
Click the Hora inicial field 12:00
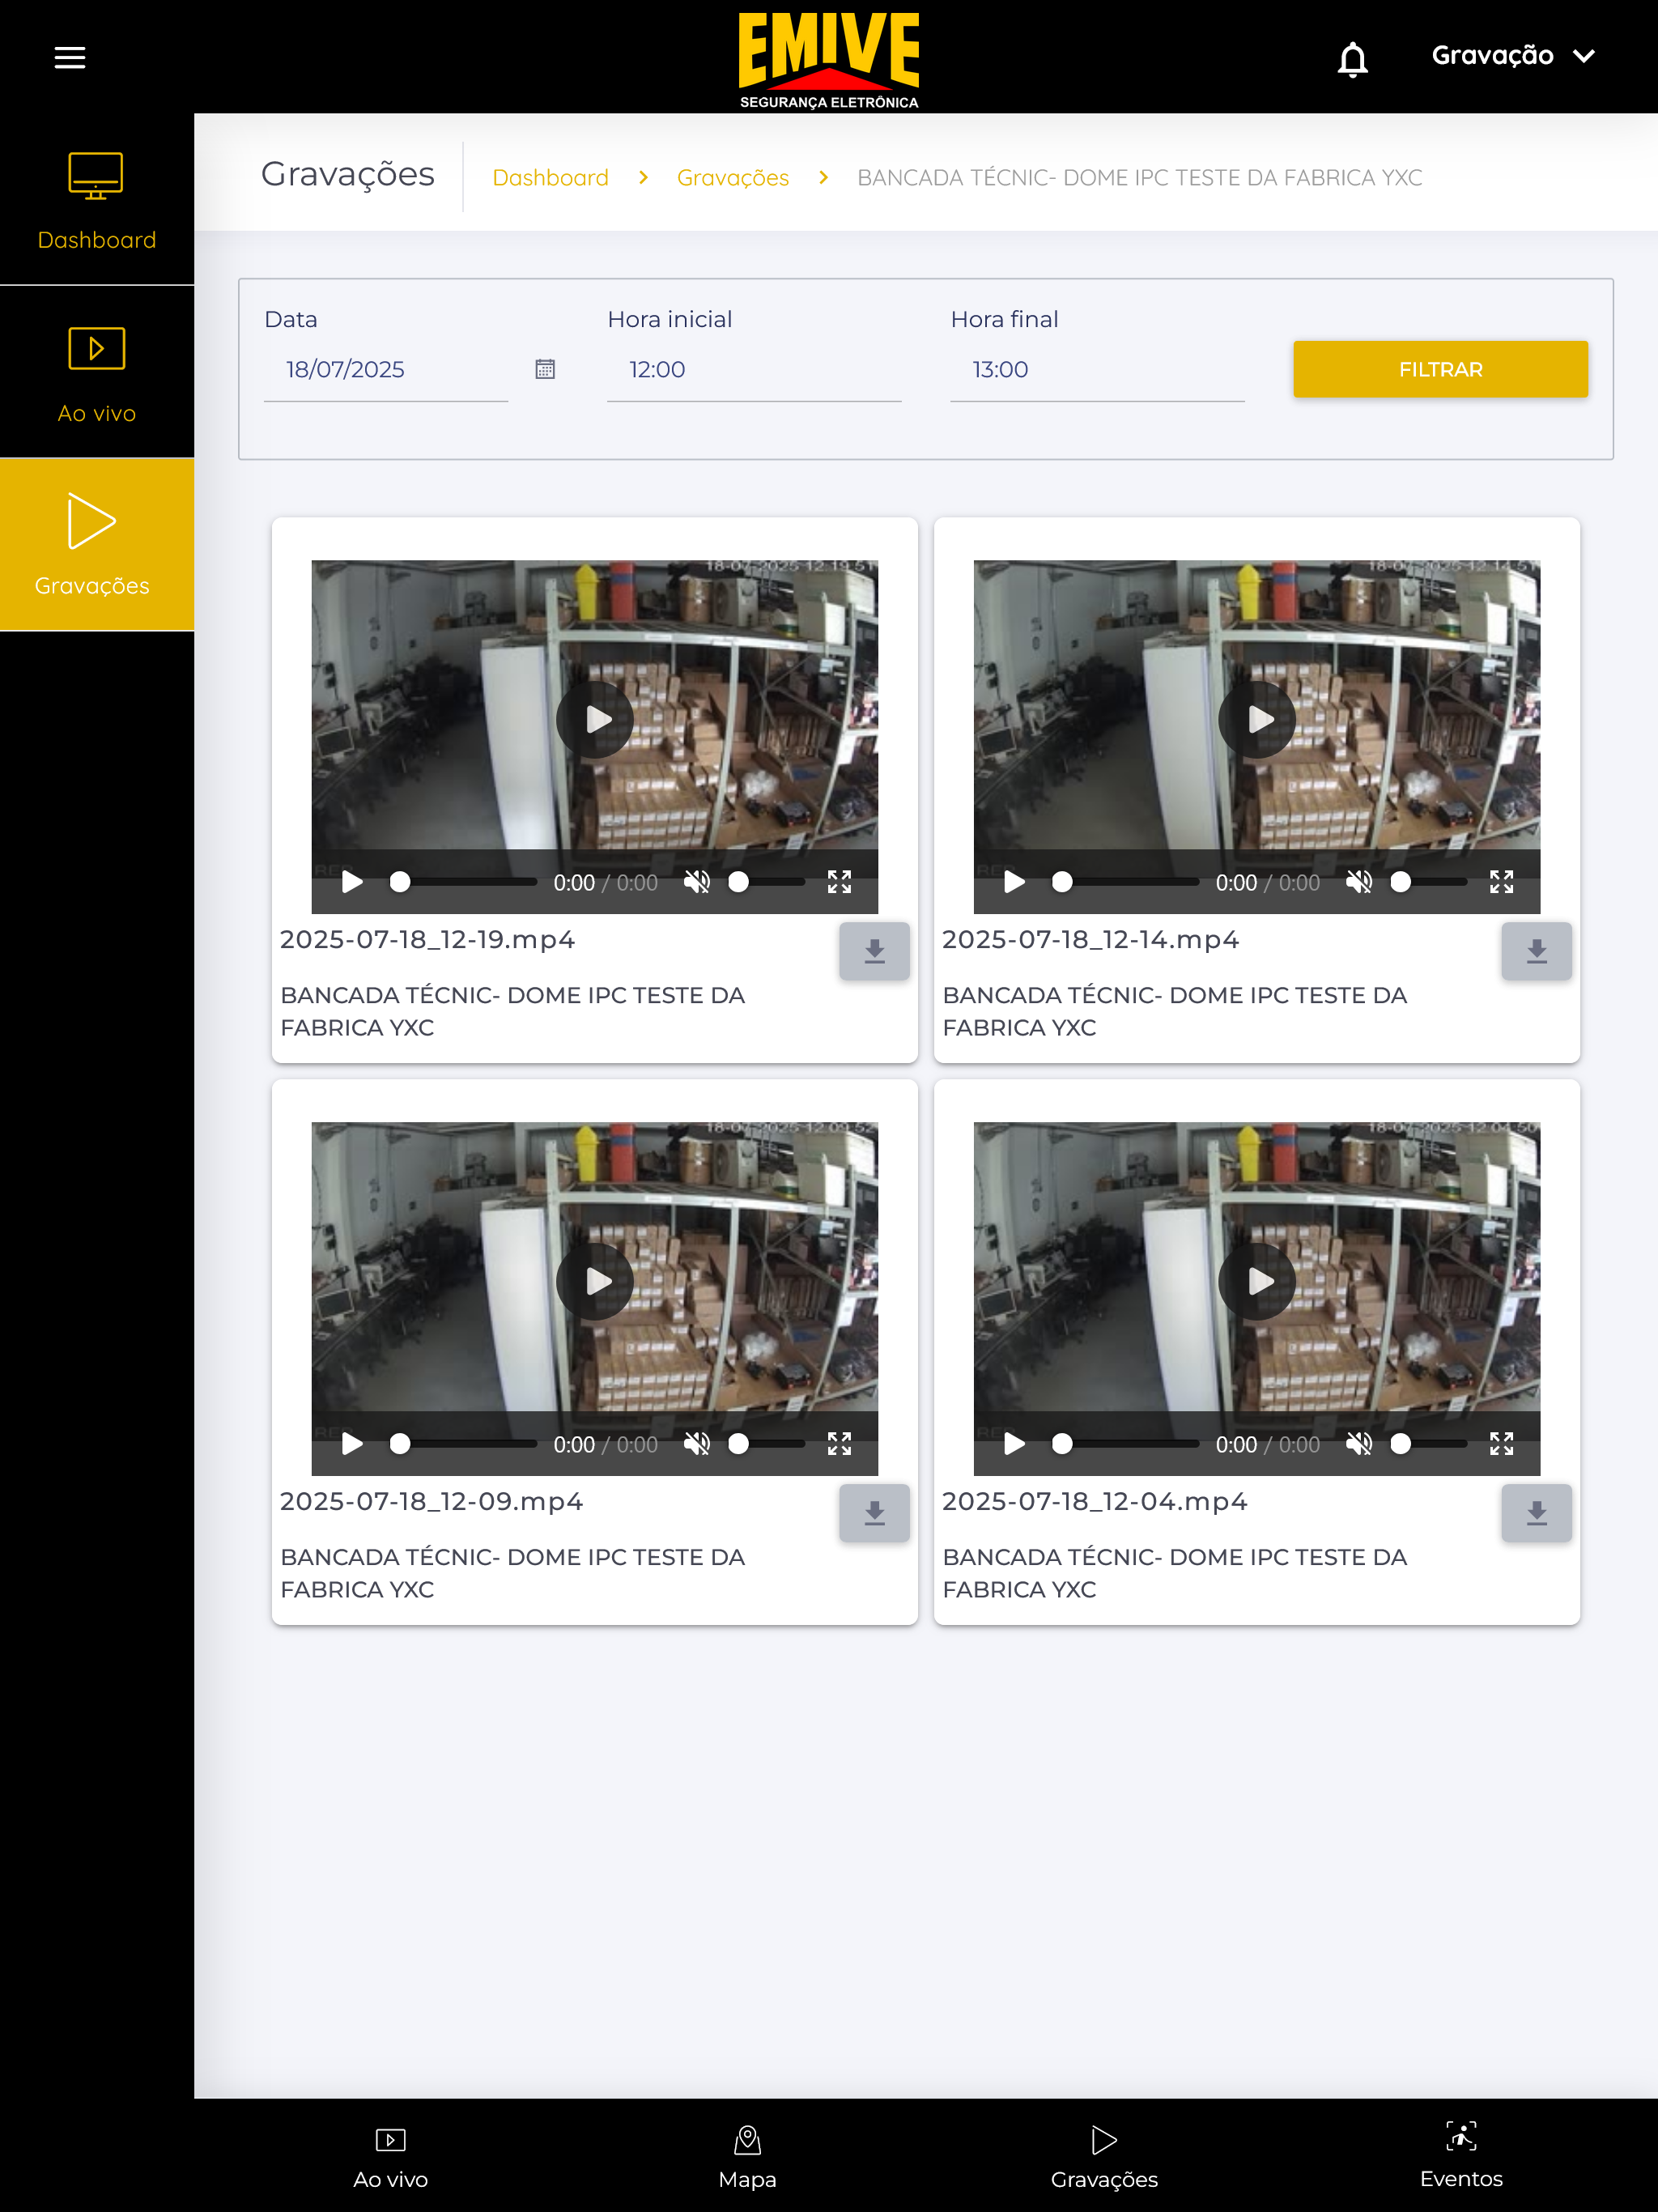point(754,369)
